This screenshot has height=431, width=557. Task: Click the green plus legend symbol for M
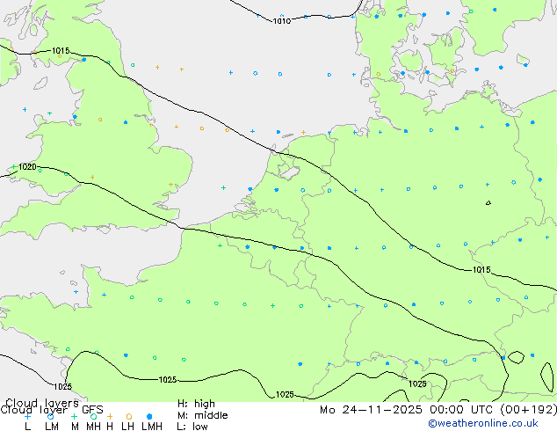(x=74, y=416)
